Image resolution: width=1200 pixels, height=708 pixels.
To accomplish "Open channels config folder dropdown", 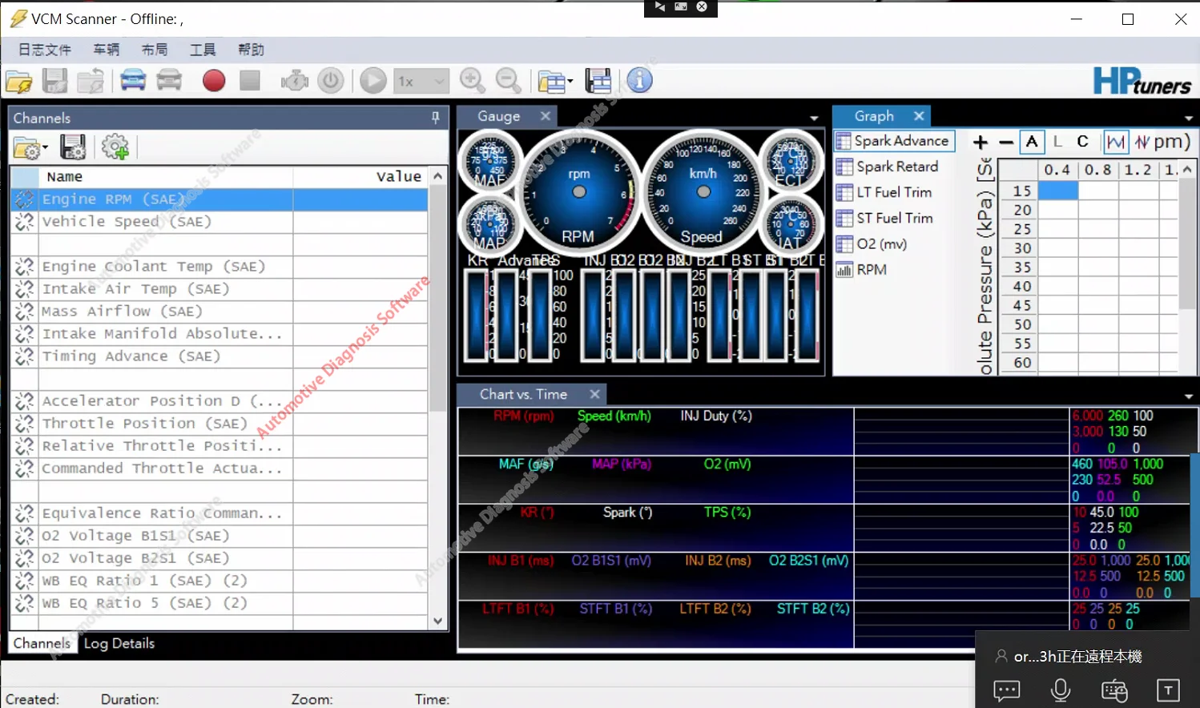I will click(30, 148).
